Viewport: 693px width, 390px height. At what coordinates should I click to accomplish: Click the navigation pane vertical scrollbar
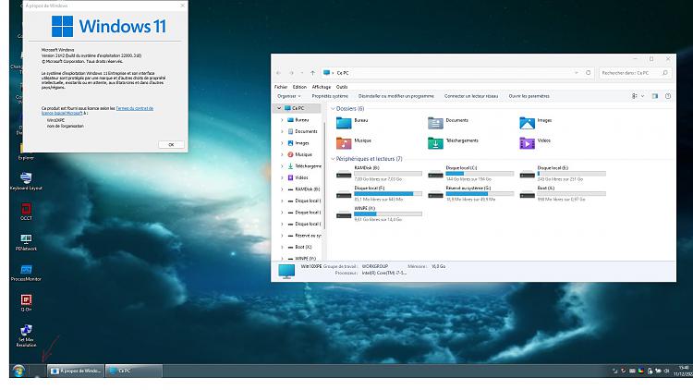(x=325, y=176)
